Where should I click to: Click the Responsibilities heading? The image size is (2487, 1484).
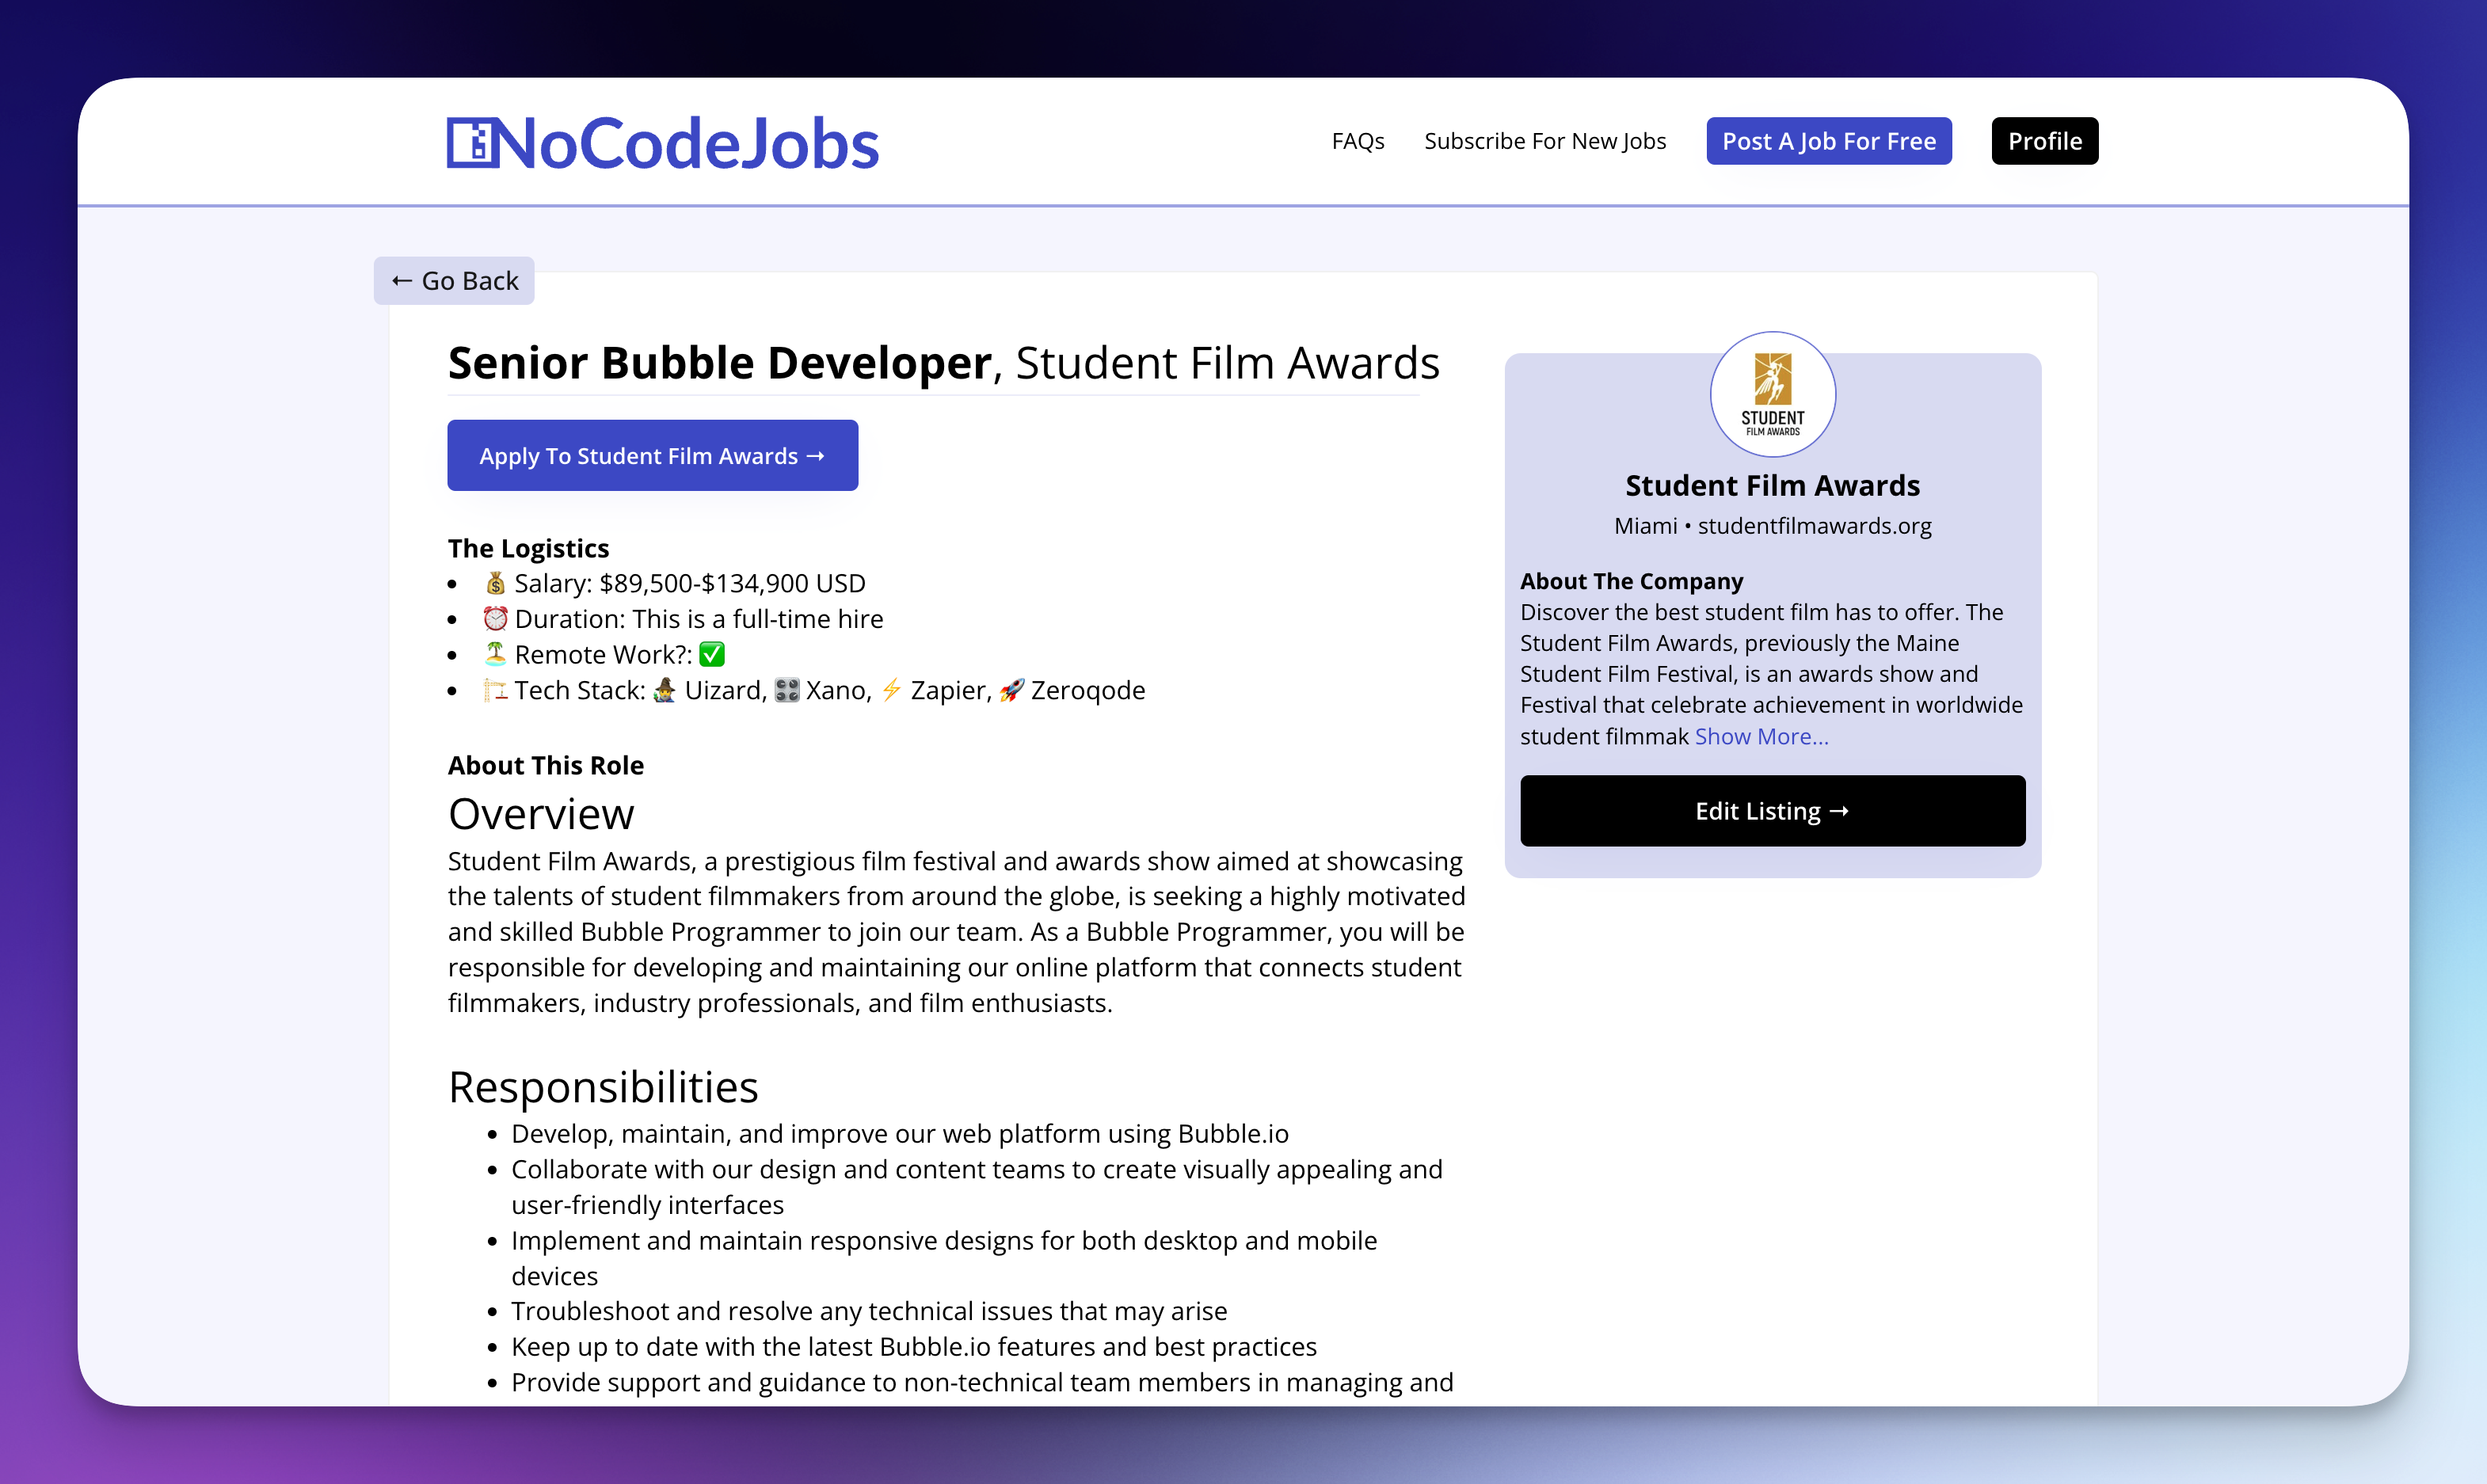603,1087
